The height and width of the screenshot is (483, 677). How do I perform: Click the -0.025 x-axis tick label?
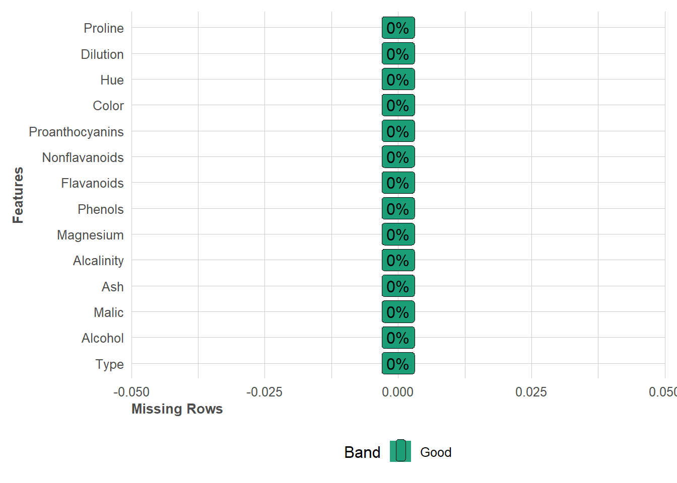(264, 392)
